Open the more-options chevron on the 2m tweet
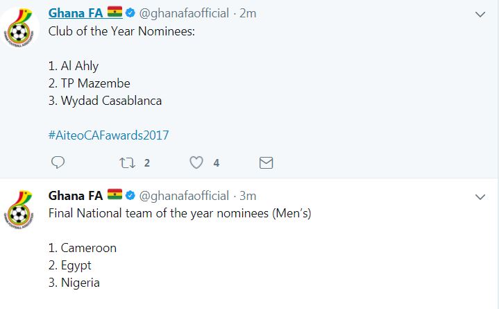499x309 pixels. pyautogui.click(x=480, y=15)
